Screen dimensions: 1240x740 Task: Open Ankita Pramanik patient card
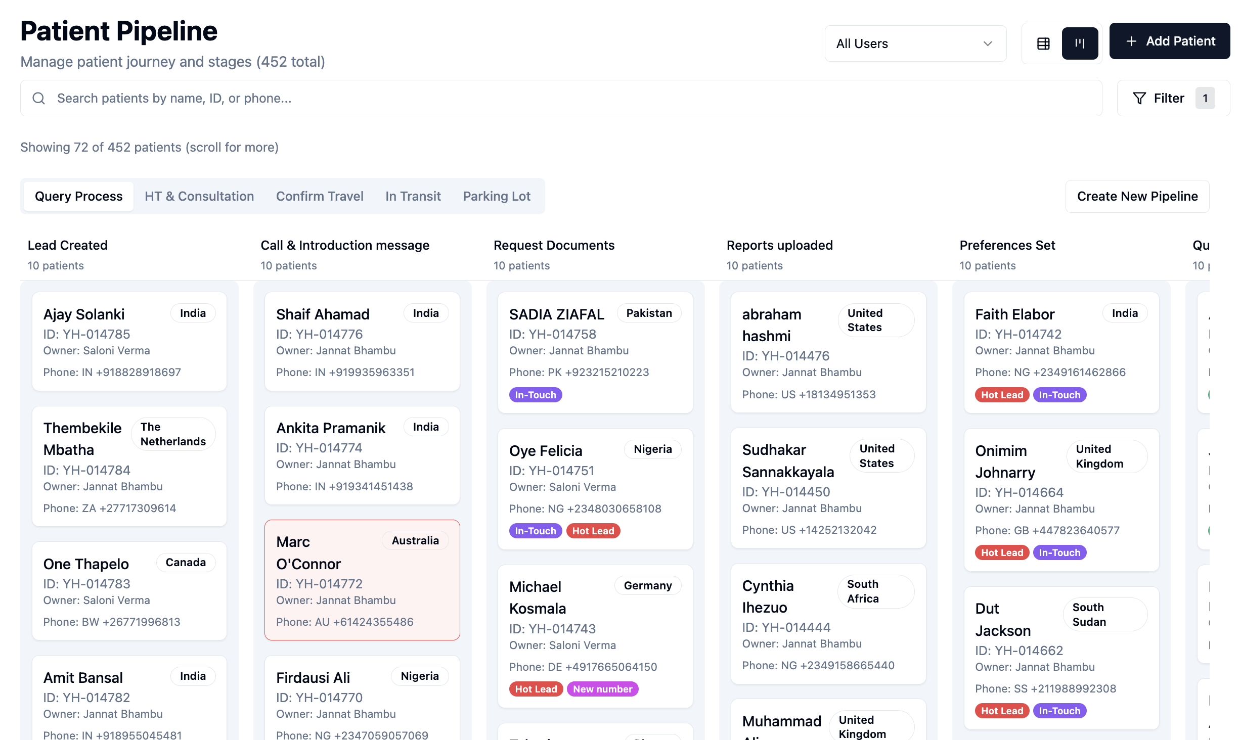pyautogui.click(x=362, y=455)
